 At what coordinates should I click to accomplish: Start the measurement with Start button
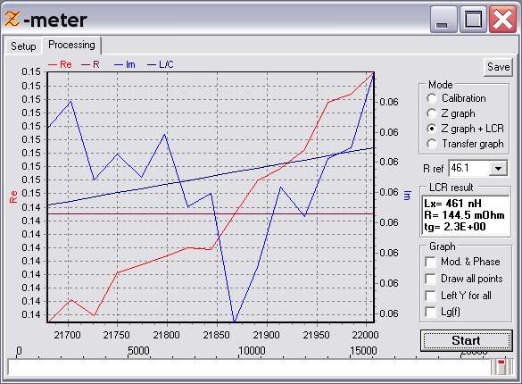466,340
